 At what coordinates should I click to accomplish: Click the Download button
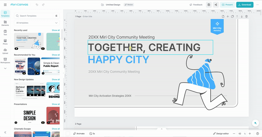[x=245, y=5]
